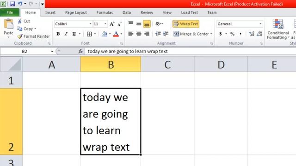Click the Redo arrow icon
Image resolution: width=296 pixels, height=166 pixels.
(x=31, y=4)
